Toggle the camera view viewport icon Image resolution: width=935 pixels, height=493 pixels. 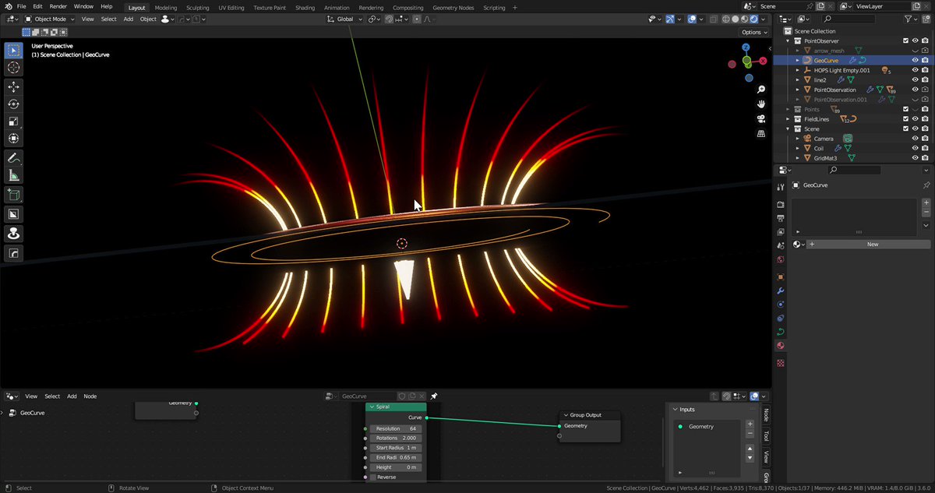[760, 118]
